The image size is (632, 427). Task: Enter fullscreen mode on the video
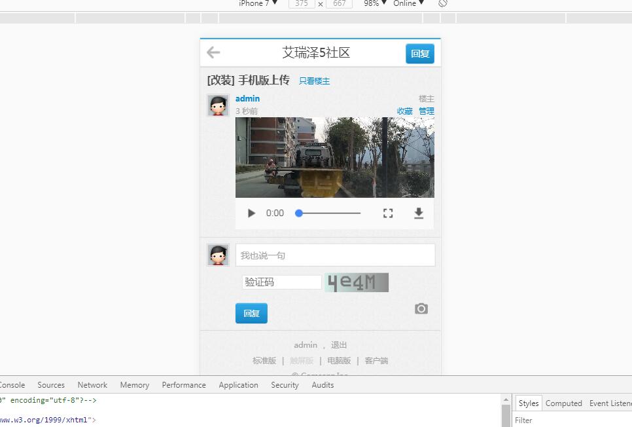[388, 213]
